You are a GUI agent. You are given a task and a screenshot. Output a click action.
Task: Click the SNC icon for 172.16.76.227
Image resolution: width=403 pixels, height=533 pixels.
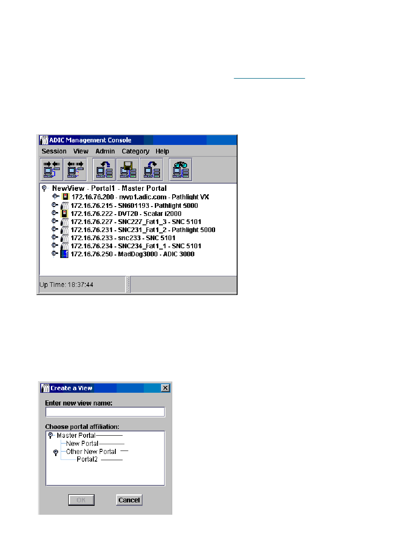[64, 222]
